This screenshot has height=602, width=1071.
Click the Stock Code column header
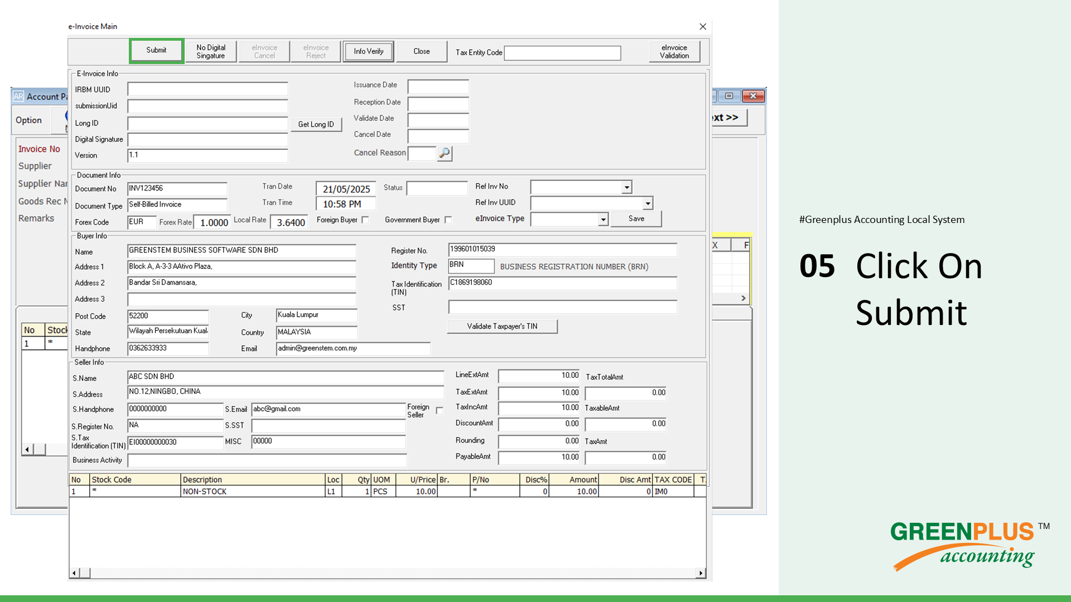(x=135, y=480)
